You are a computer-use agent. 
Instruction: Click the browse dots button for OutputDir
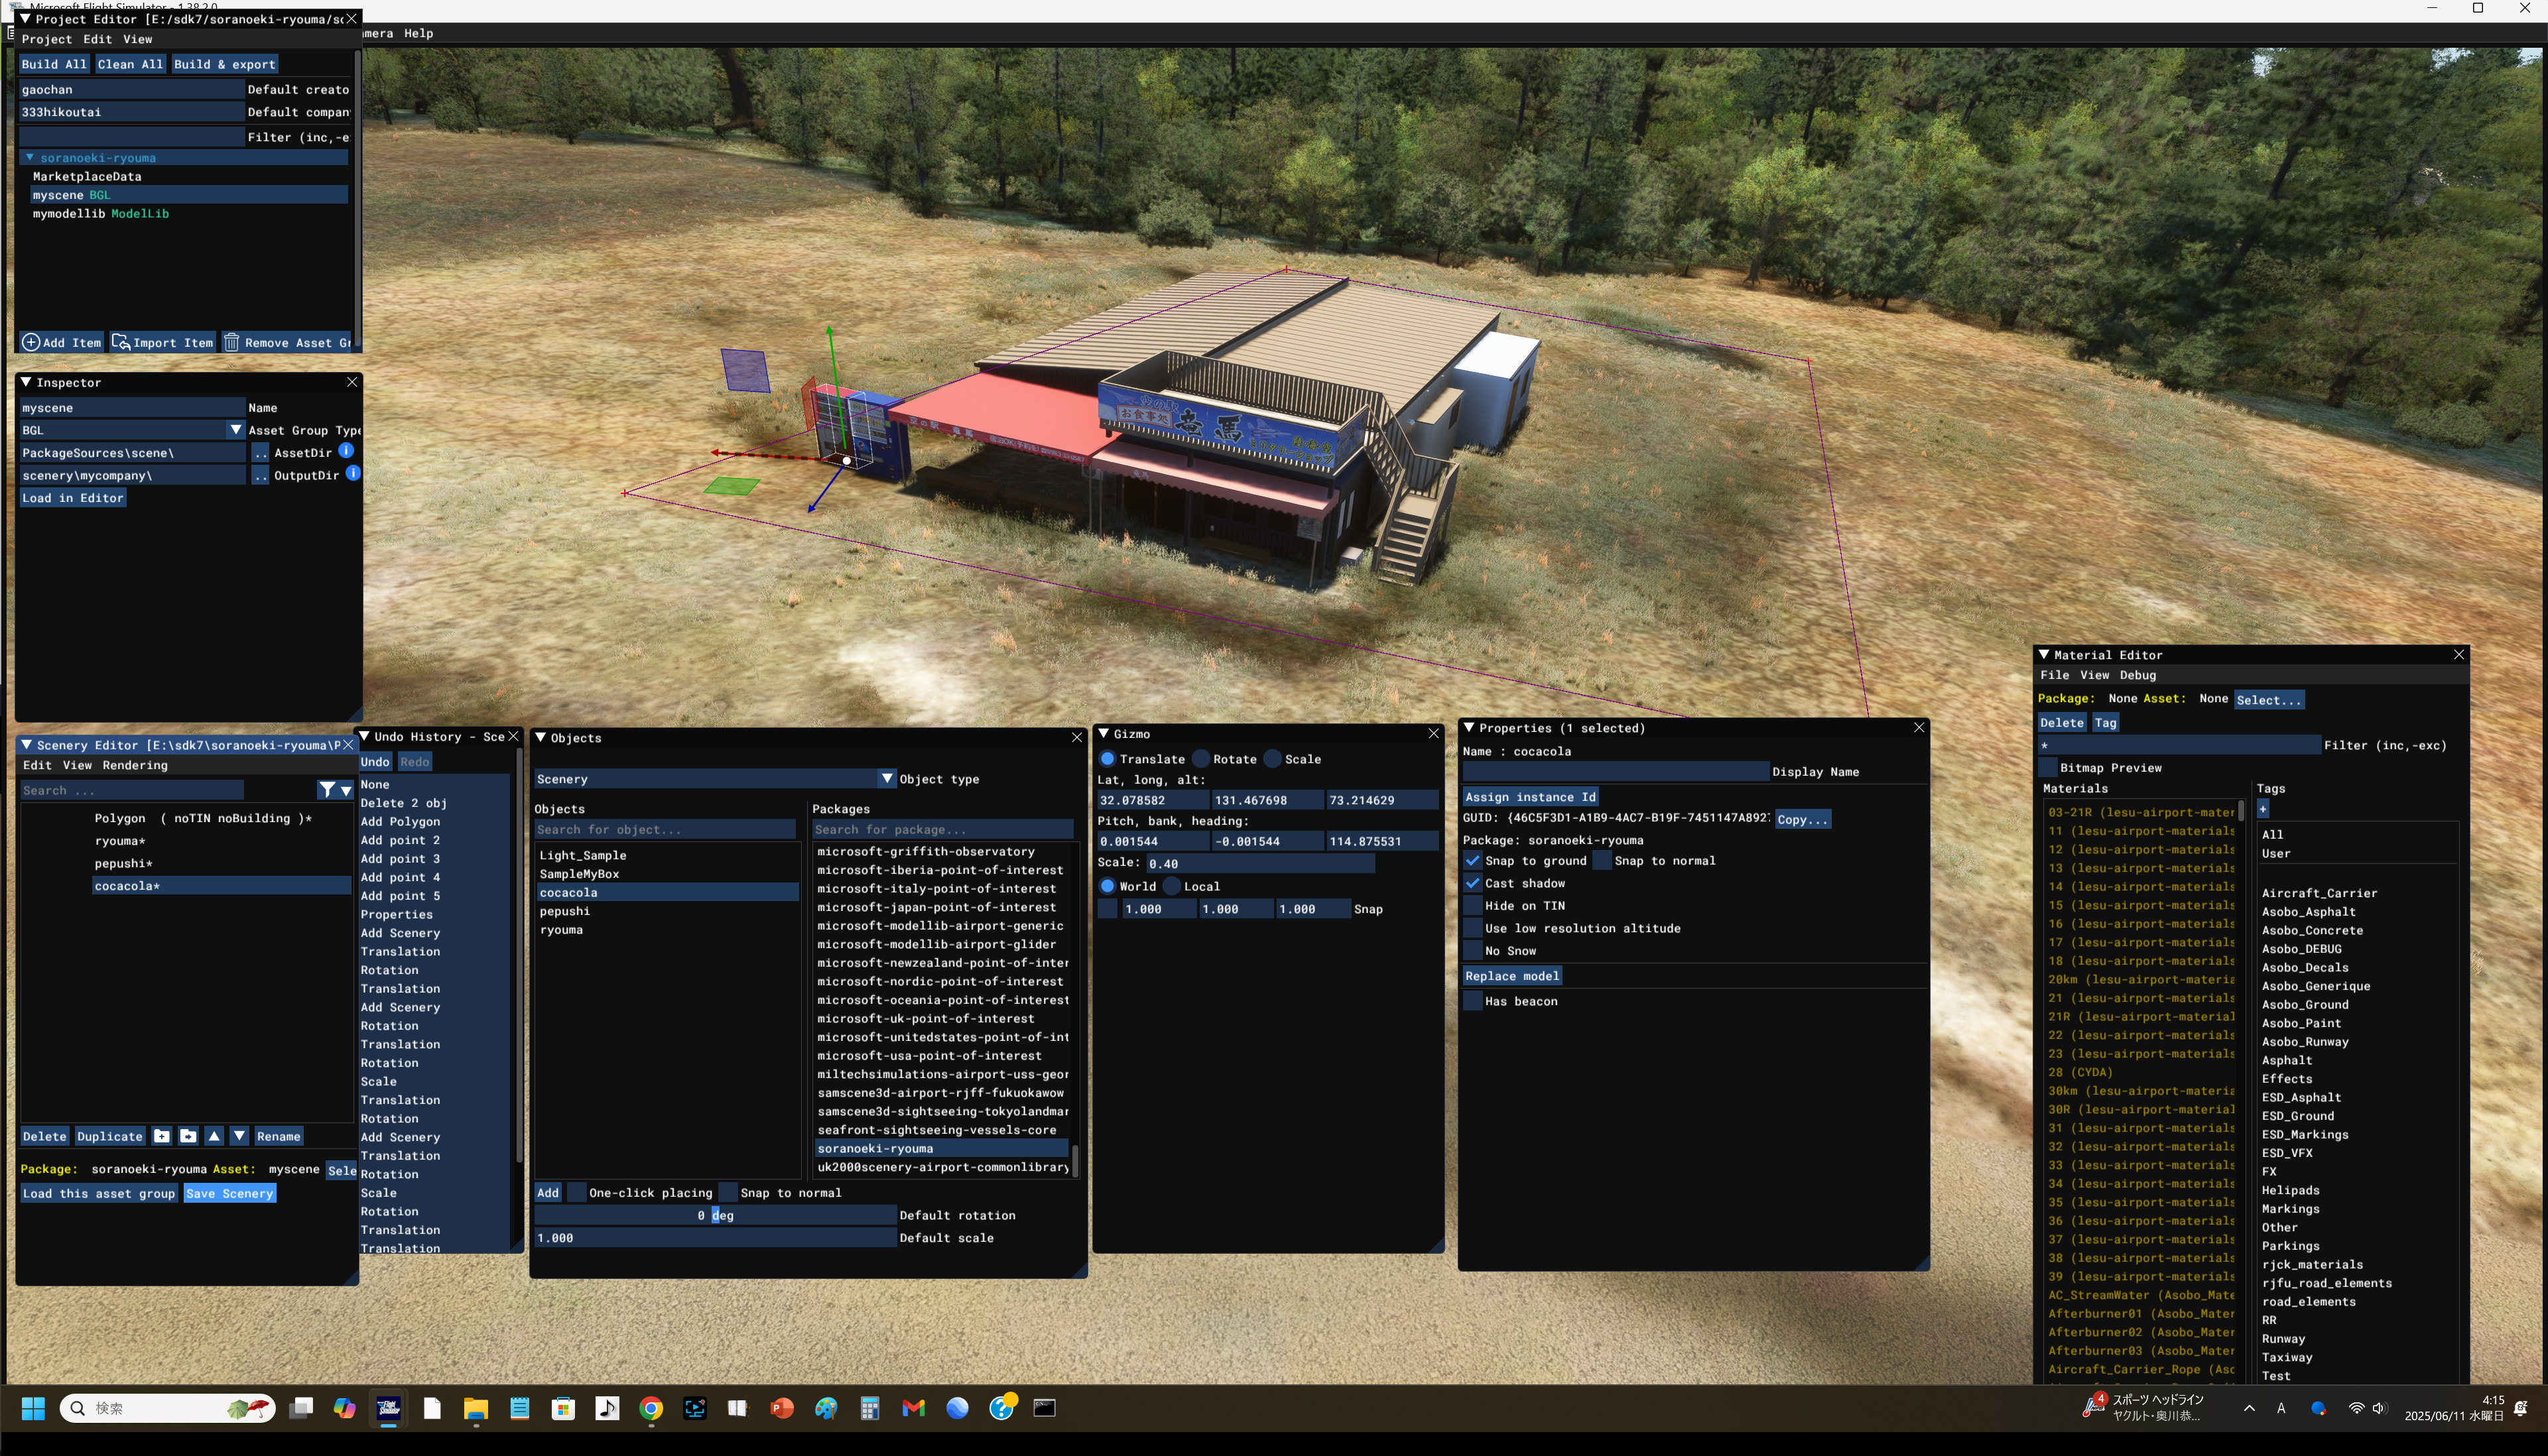click(260, 476)
